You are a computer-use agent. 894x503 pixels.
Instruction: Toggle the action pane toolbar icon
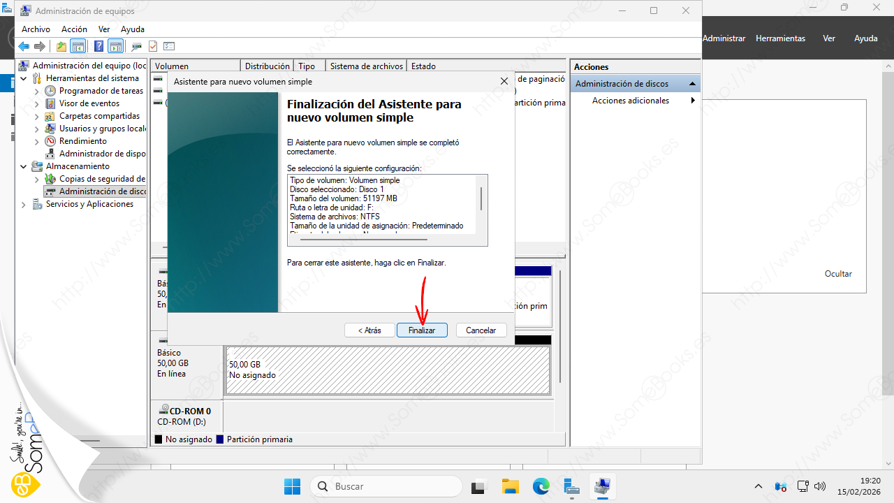pyautogui.click(x=115, y=47)
